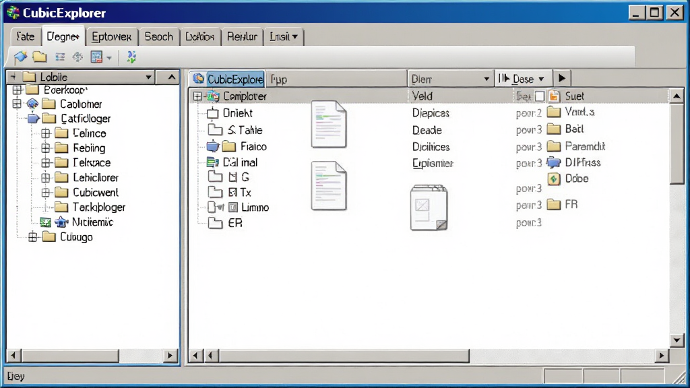Screen dimensions: 690x388
Task: Click the FR folder icon
Action: click(554, 204)
